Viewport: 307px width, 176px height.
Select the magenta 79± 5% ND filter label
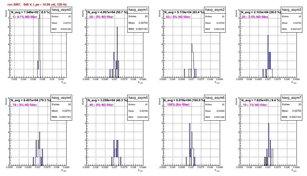pos(25,105)
